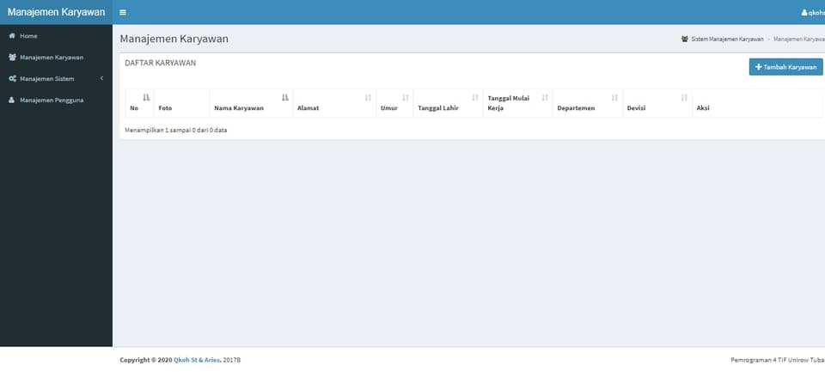This screenshot has height=372, width=825.
Task: Click the Departemen header label
Action: tap(576, 108)
